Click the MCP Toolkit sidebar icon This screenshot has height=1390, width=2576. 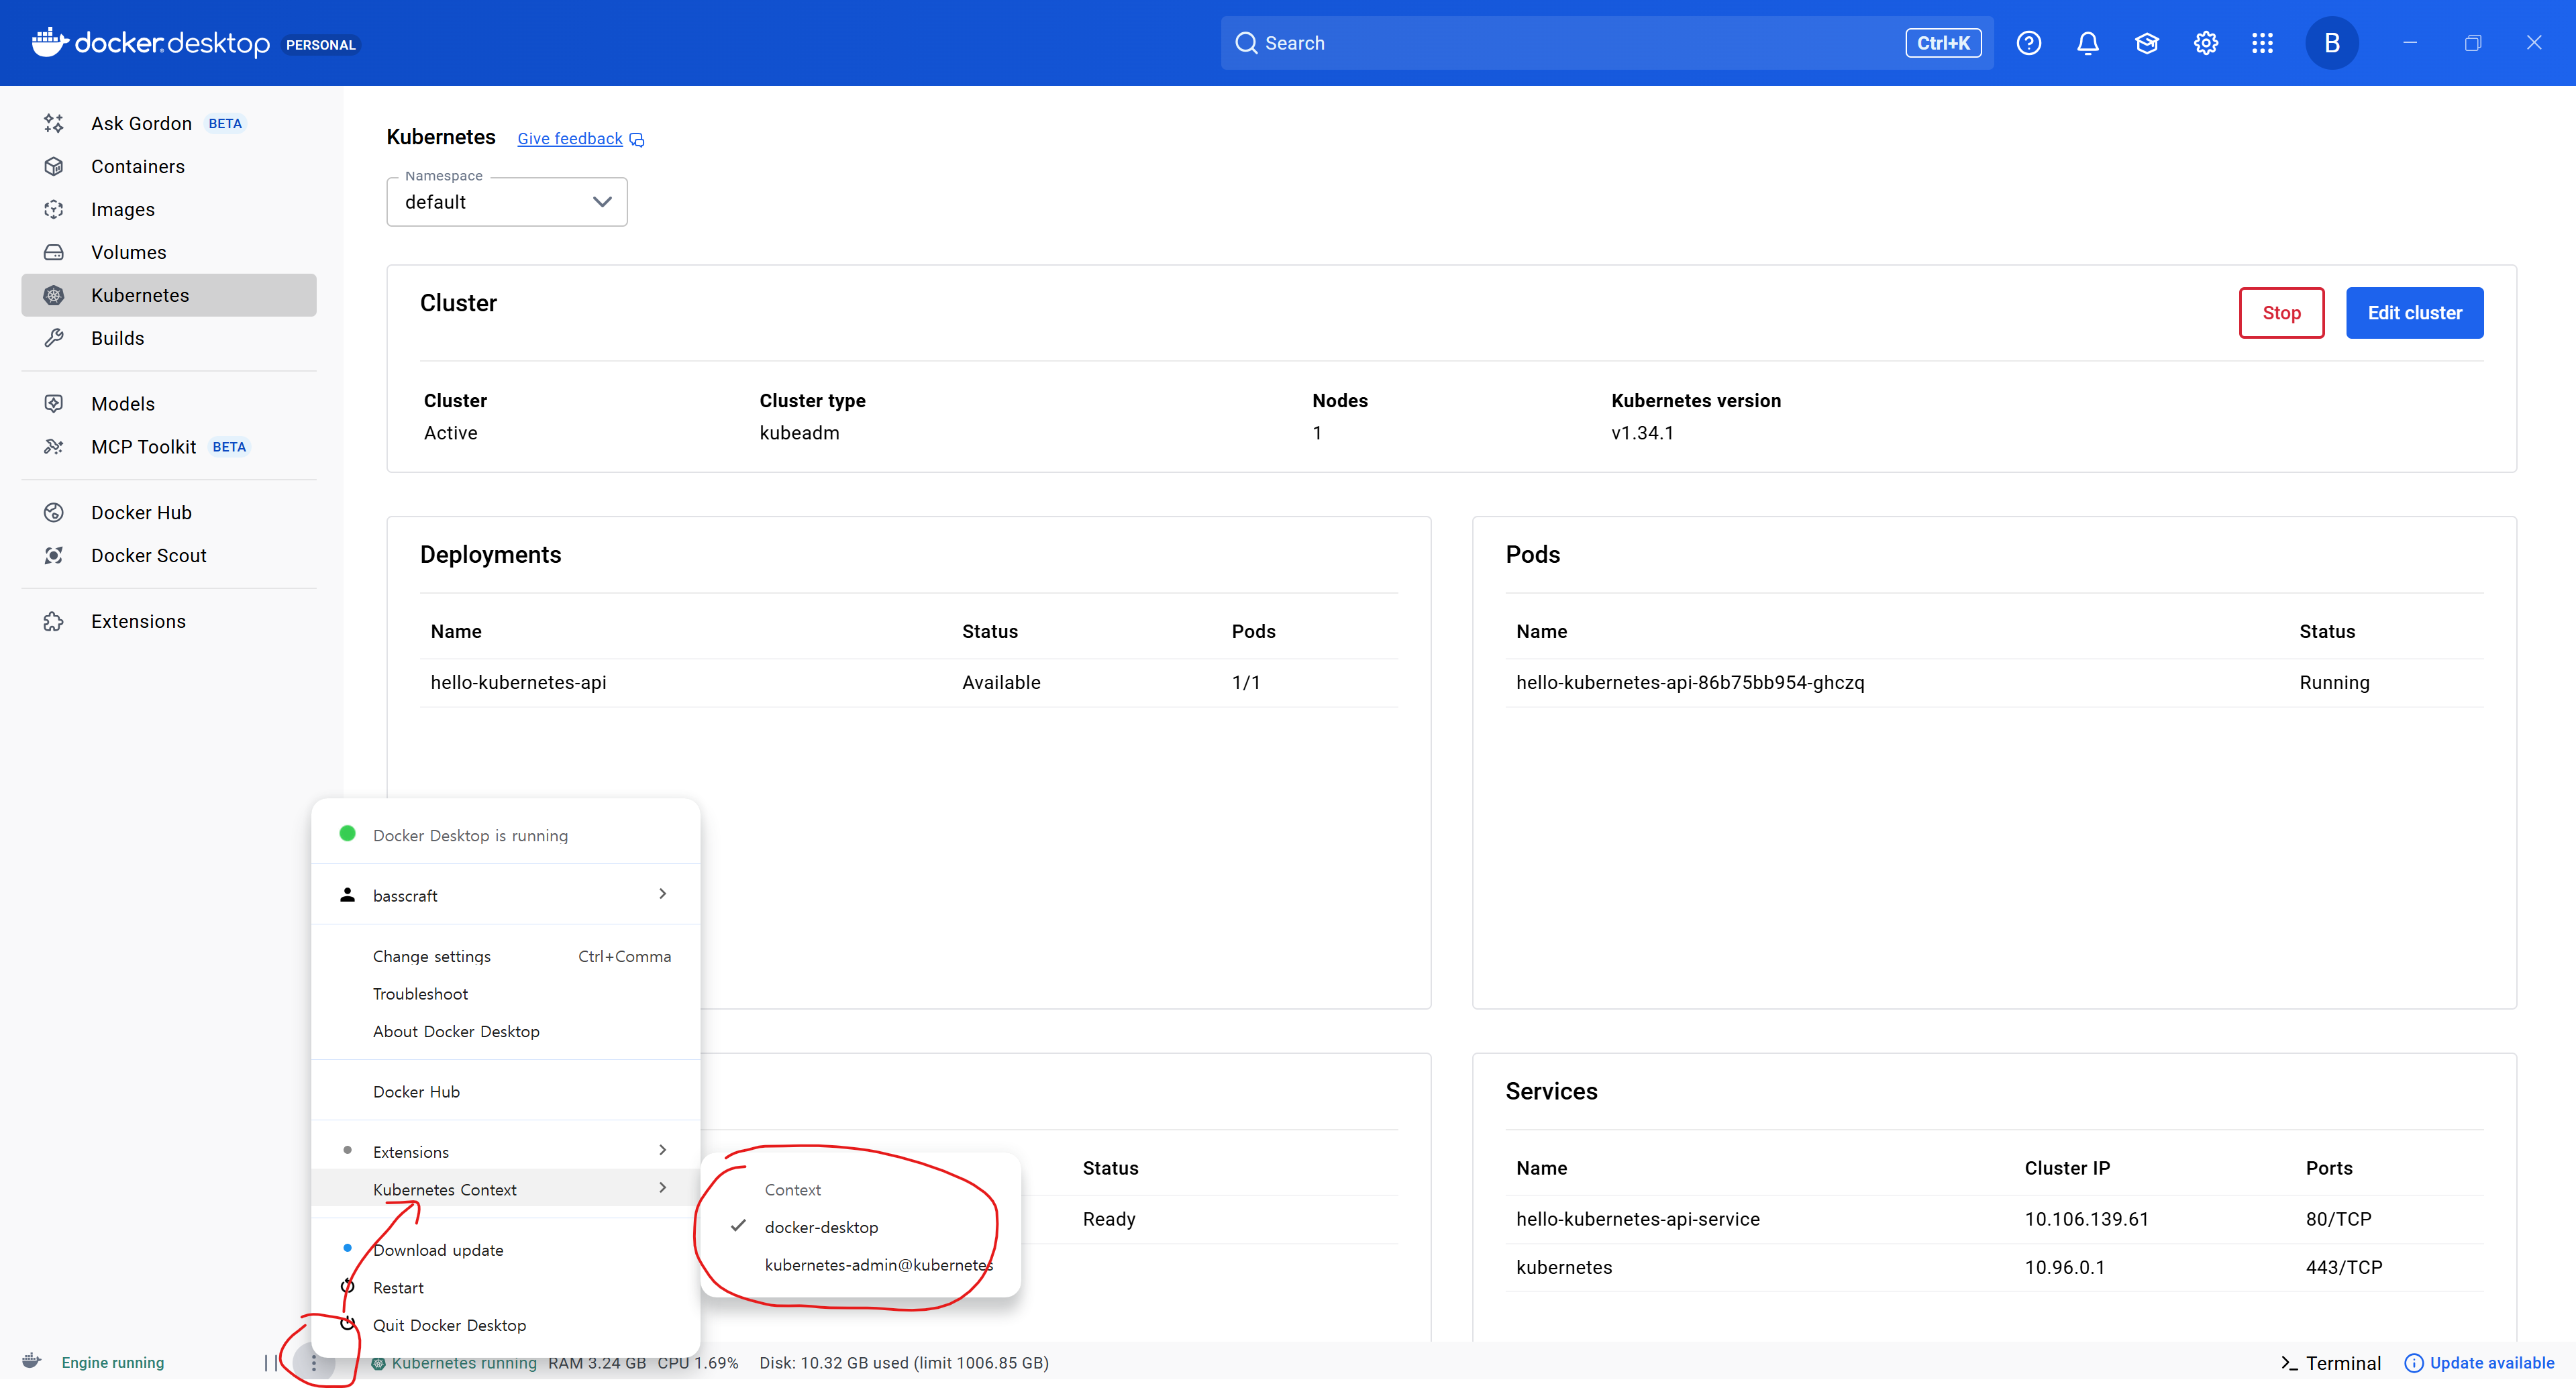click(x=54, y=447)
